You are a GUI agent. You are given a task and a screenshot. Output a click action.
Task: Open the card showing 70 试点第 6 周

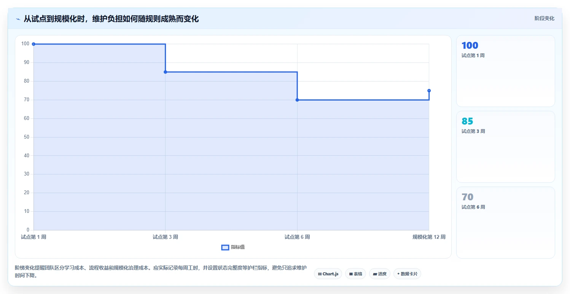point(505,222)
